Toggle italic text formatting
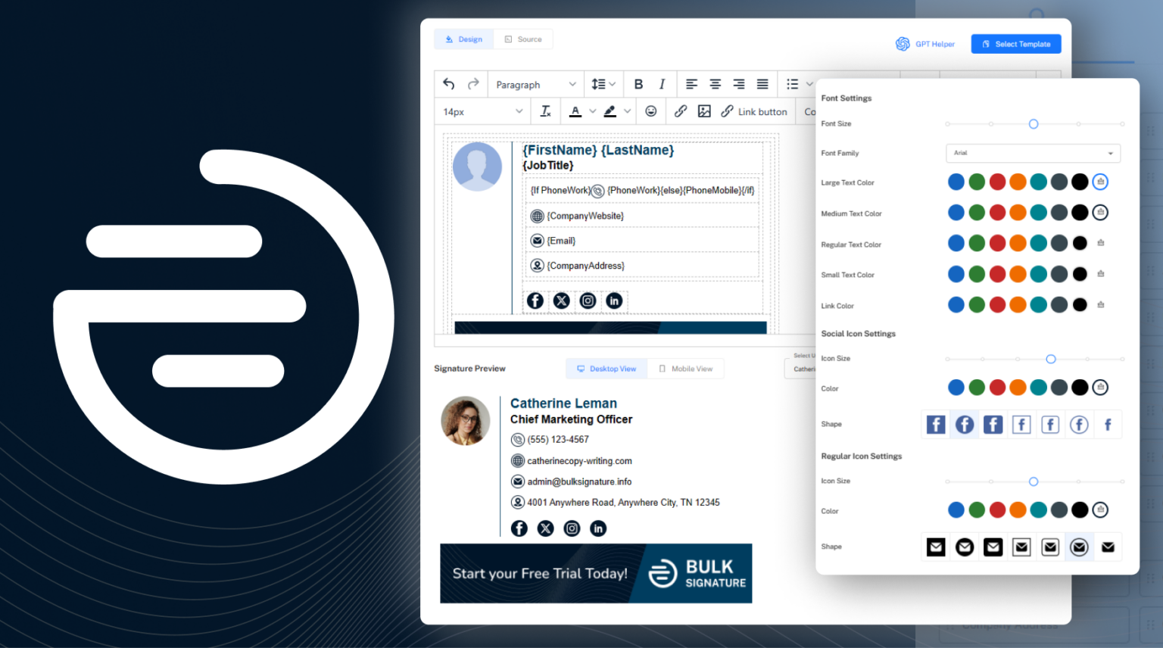1163x648 pixels. point(661,84)
